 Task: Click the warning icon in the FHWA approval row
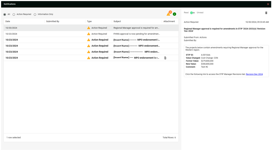(x=89, y=34)
